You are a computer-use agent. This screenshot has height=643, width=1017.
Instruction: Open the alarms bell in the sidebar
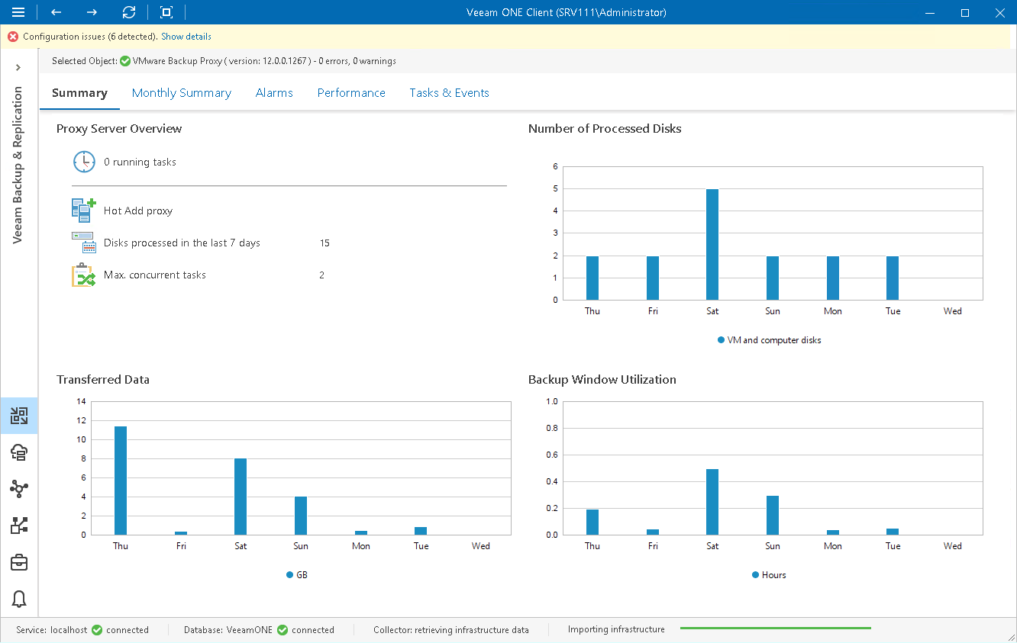point(18,599)
